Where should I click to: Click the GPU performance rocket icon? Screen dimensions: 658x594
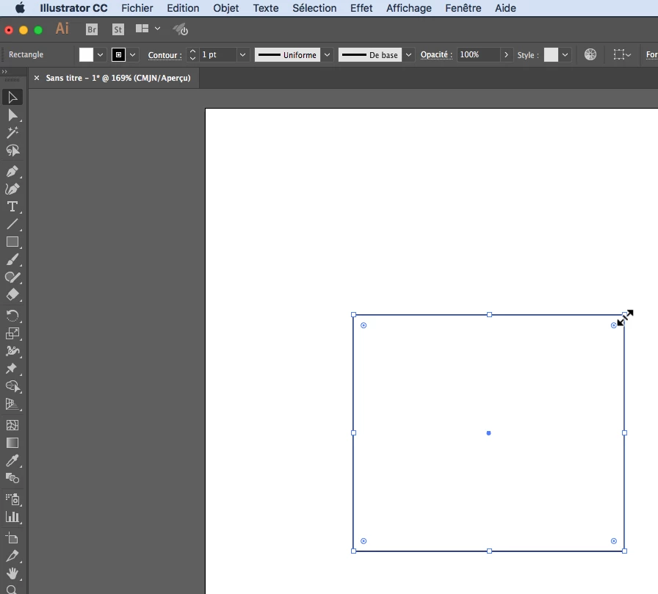click(181, 29)
